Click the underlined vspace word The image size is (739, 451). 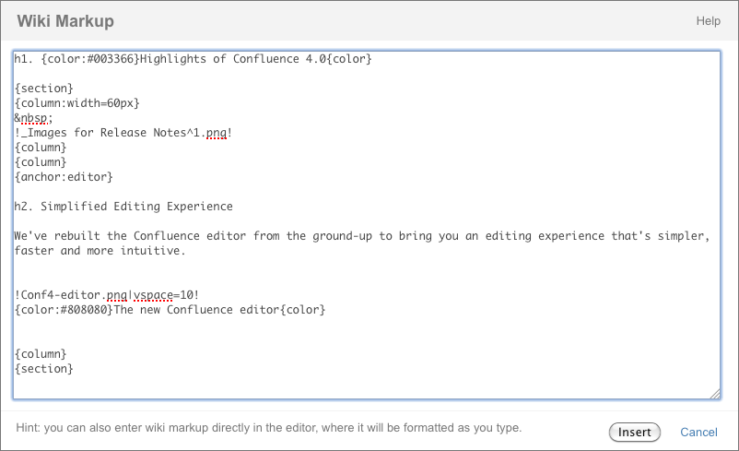coord(153,295)
